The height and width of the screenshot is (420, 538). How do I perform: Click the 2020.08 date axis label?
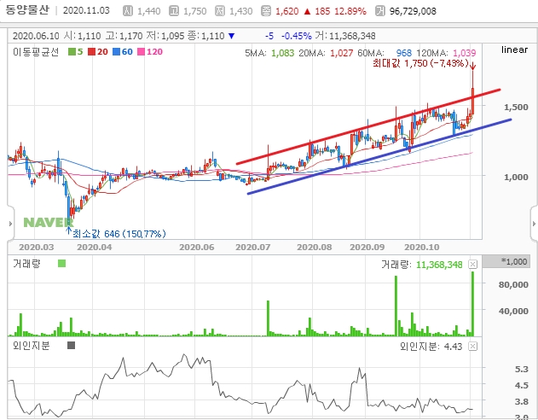coord(315,248)
